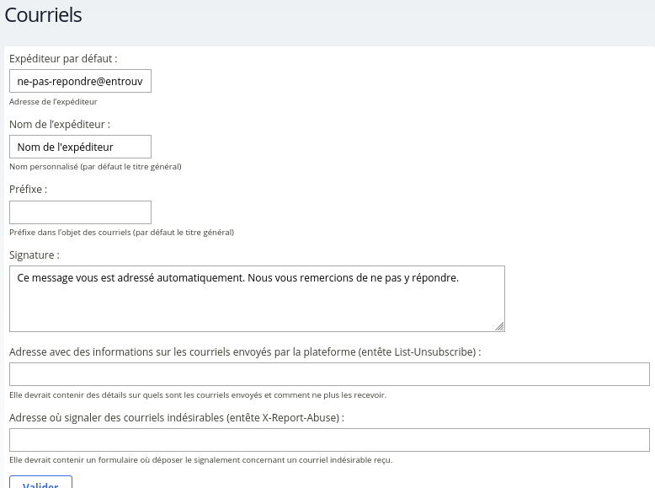Screen dimensions: 655x488
Task: Click the List-Unsubscribe field label text
Action: click(x=245, y=351)
